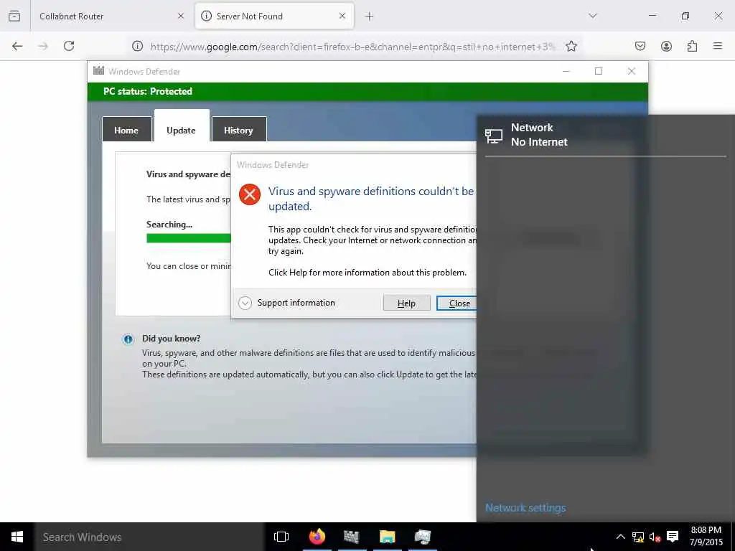Click the taskbar clock and date
735x551 pixels.
click(706, 537)
